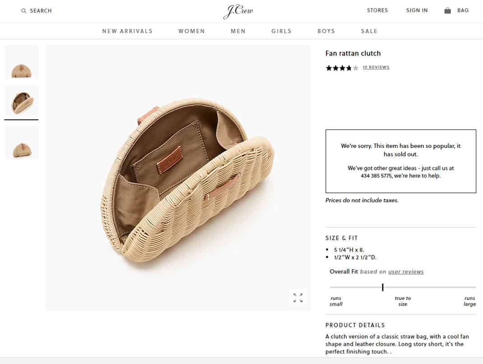The image size is (483, 364).
Task: Open the user reviews link
Action: [406, 271]
